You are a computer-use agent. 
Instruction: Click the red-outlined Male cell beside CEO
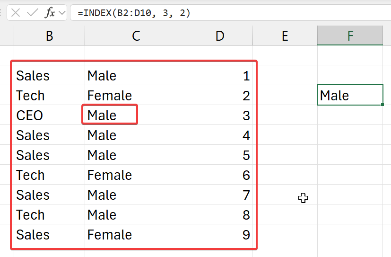point(110,115)
